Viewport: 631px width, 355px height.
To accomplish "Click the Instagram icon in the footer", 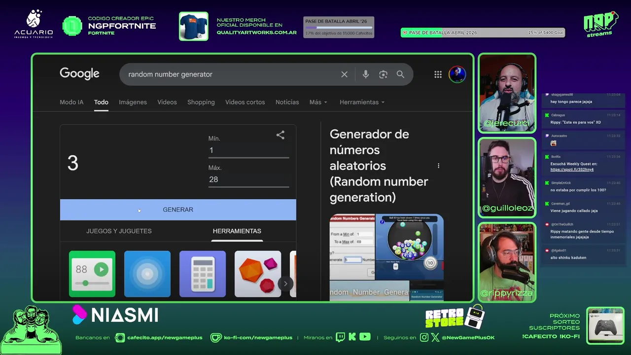I will tap(424, 337).
